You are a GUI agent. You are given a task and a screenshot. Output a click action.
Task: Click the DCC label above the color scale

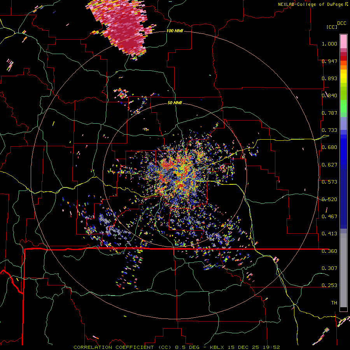(x=342, y=23)
